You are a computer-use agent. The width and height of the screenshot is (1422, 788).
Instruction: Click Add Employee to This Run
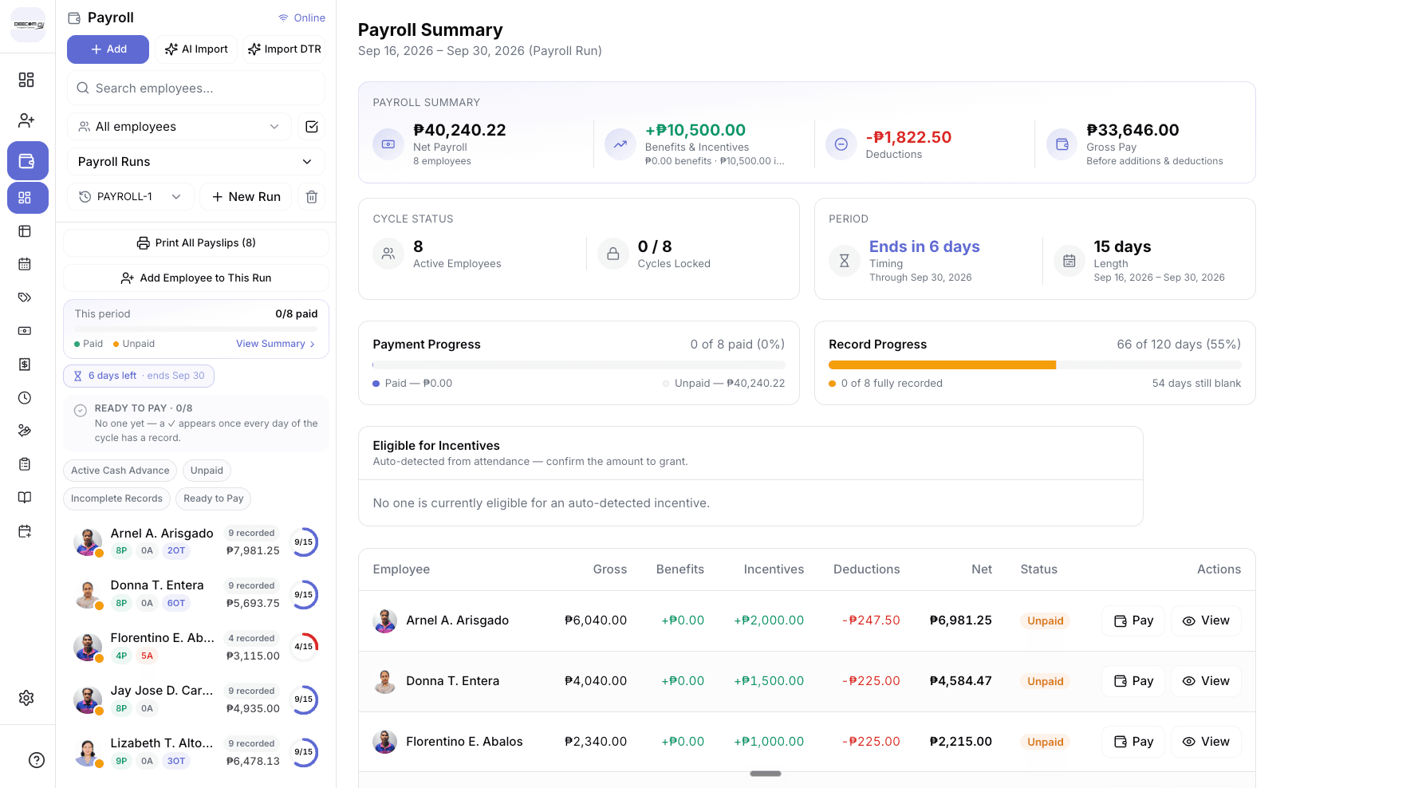[x=196, y=278]
